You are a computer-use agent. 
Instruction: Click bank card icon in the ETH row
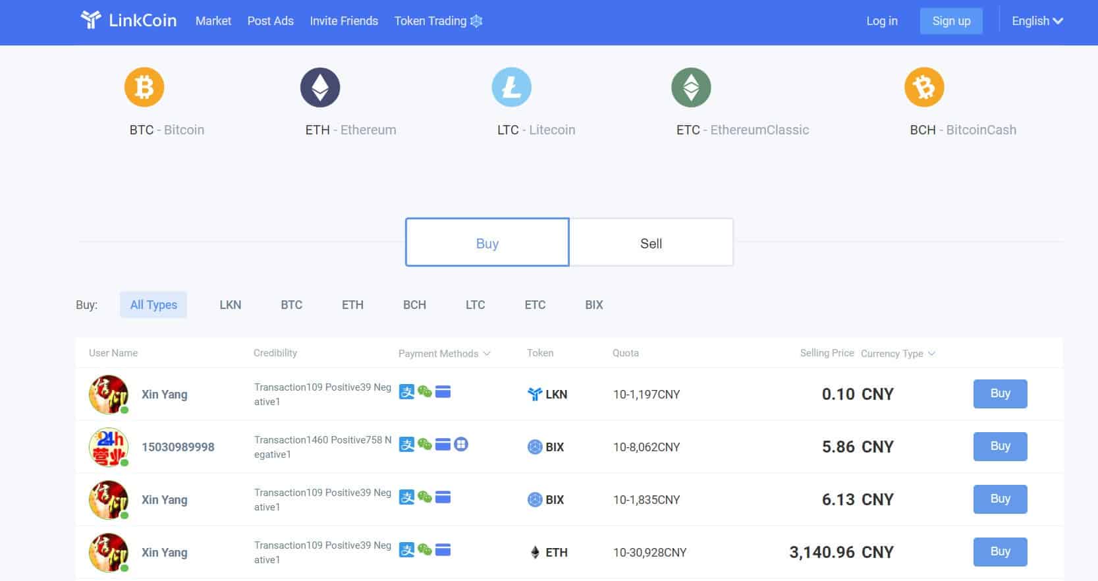pos(443,550)
